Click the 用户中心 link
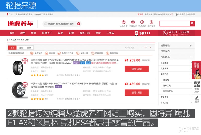The width and height of the screenshot is (201, 135). point(158,15)
